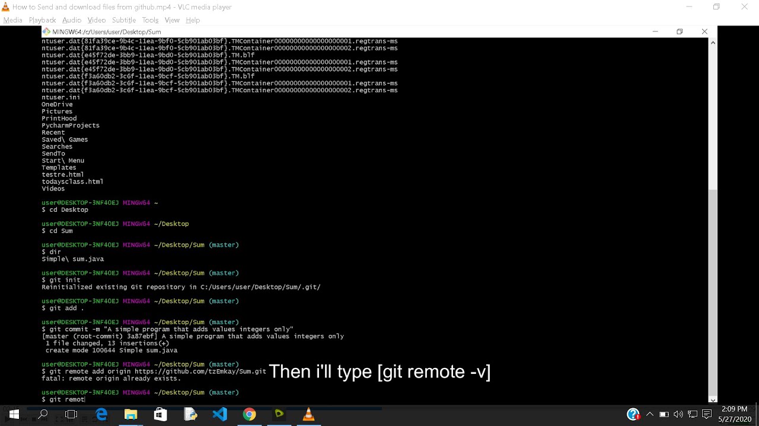759x426 pixels.
Task: Open File Explorer from the taskbar
Action: (131, 415)
